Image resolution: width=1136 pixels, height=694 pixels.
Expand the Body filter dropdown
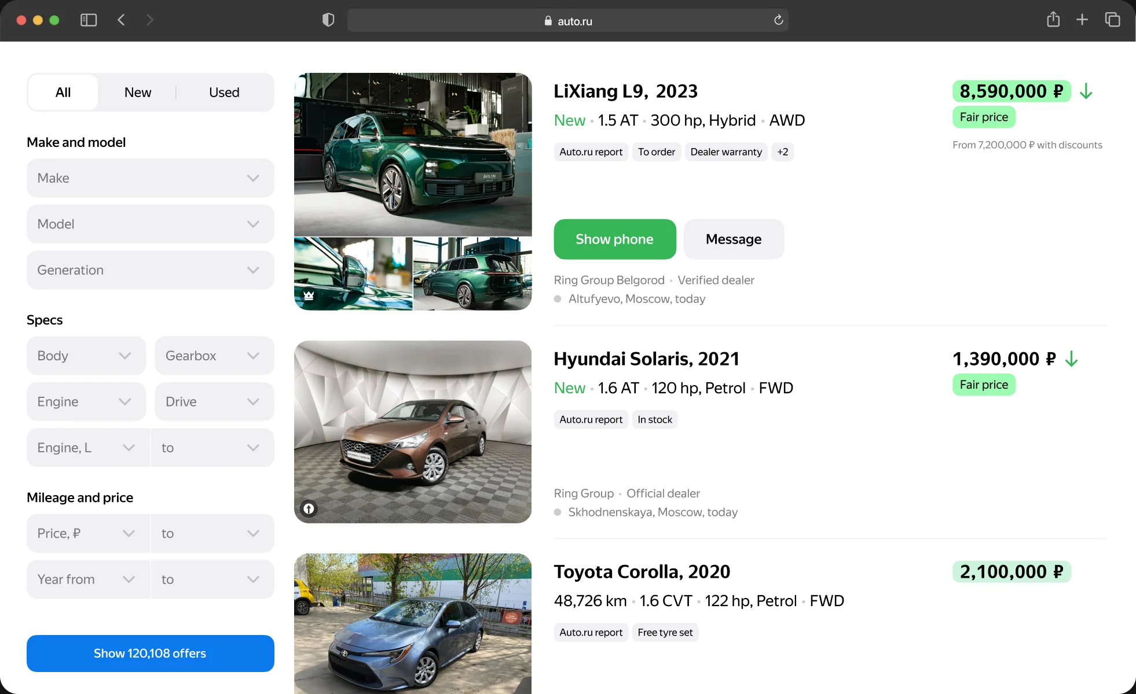pos(86,356)
